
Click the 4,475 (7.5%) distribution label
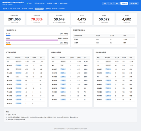(64, 34)
